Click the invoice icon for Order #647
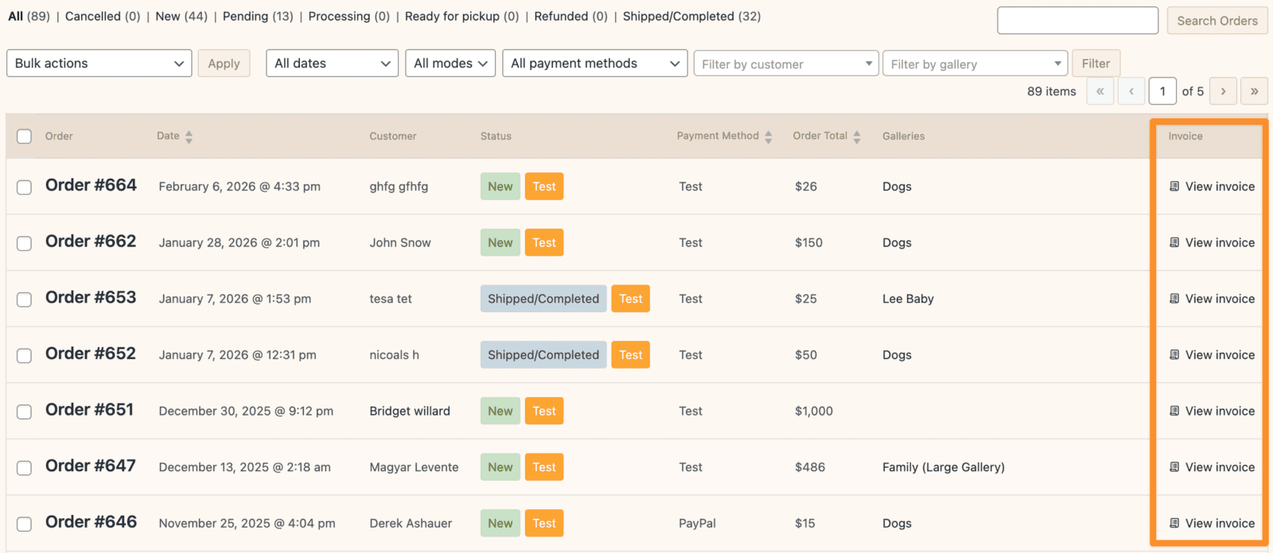 point(1174,467)
